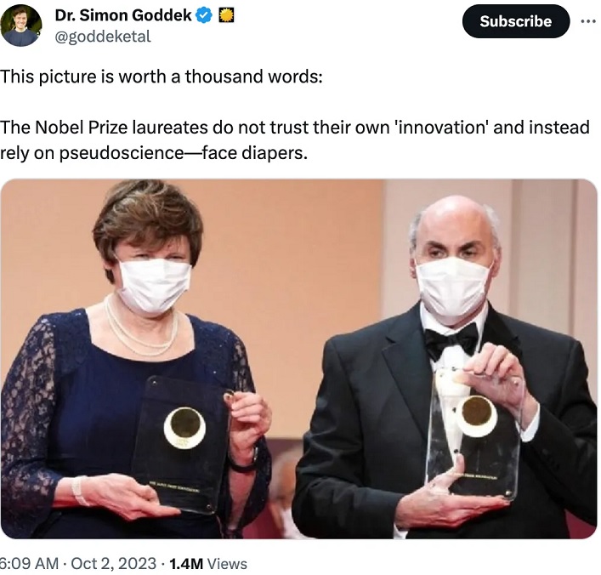Visit the @goddeketal handle link
The image size is (601, 575).
103,37
